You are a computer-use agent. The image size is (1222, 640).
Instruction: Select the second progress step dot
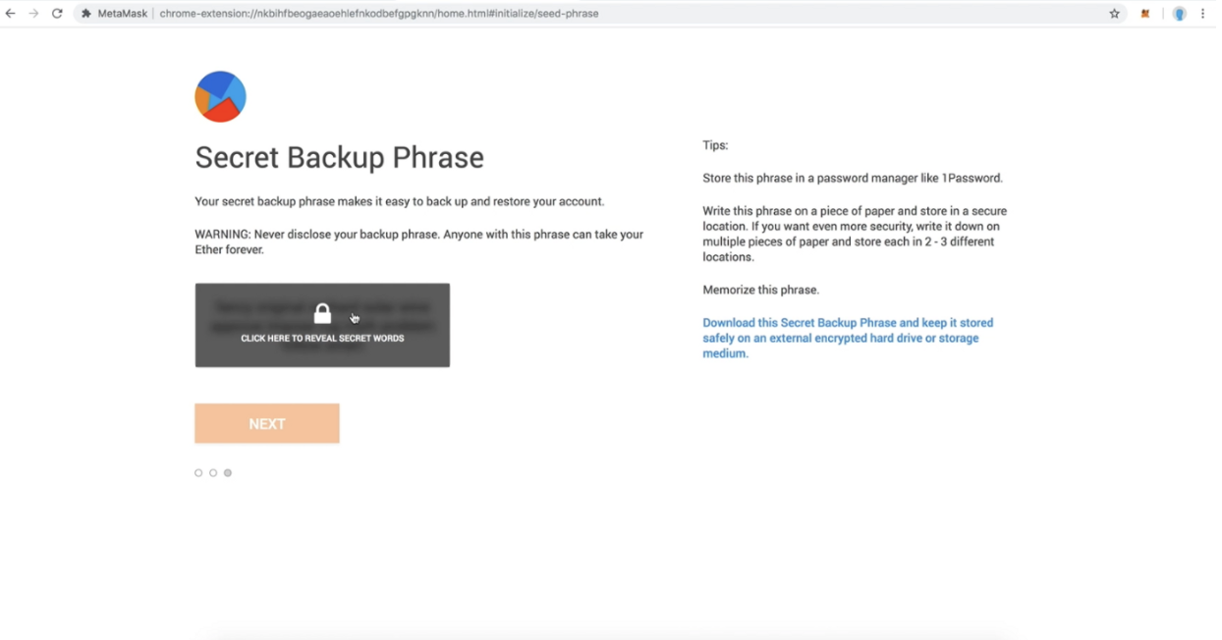(x=213, y=473)
